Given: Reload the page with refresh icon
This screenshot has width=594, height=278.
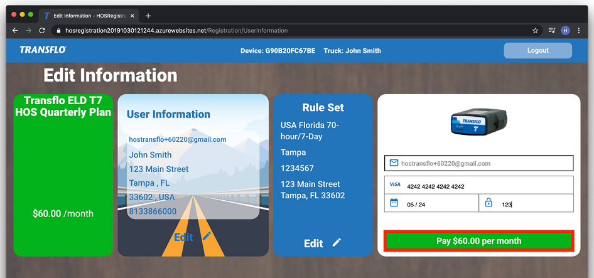Looking at the screenshot, I should pos(42,31).
